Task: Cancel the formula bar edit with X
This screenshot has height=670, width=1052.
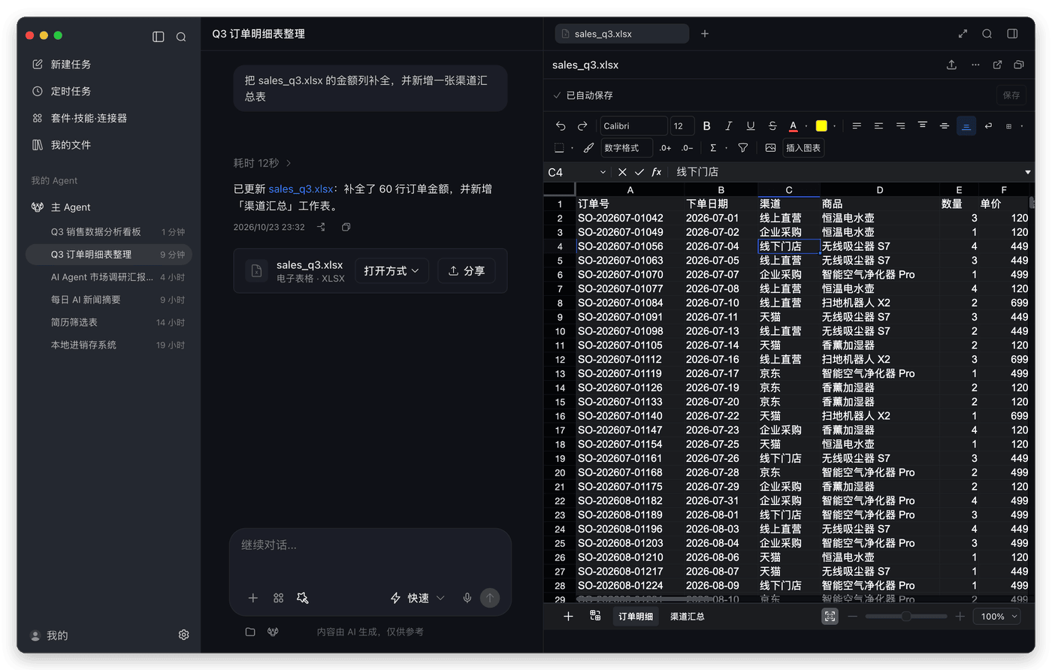Action: click(622, 172)
